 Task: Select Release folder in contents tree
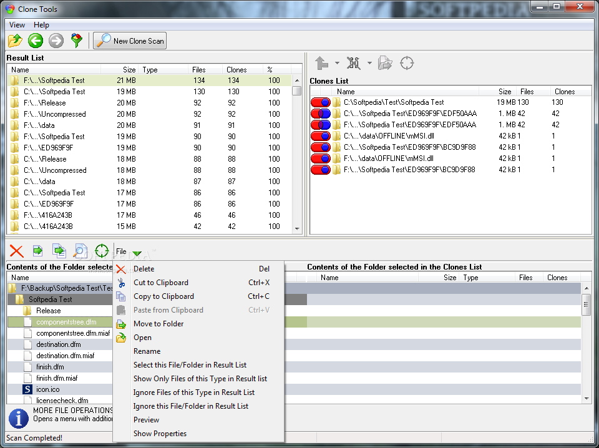(x=48, y=311)
